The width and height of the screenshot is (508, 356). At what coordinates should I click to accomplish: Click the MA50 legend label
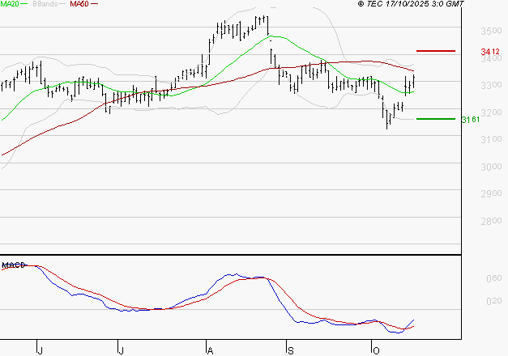pyautogui.click(x=79, y=4)
